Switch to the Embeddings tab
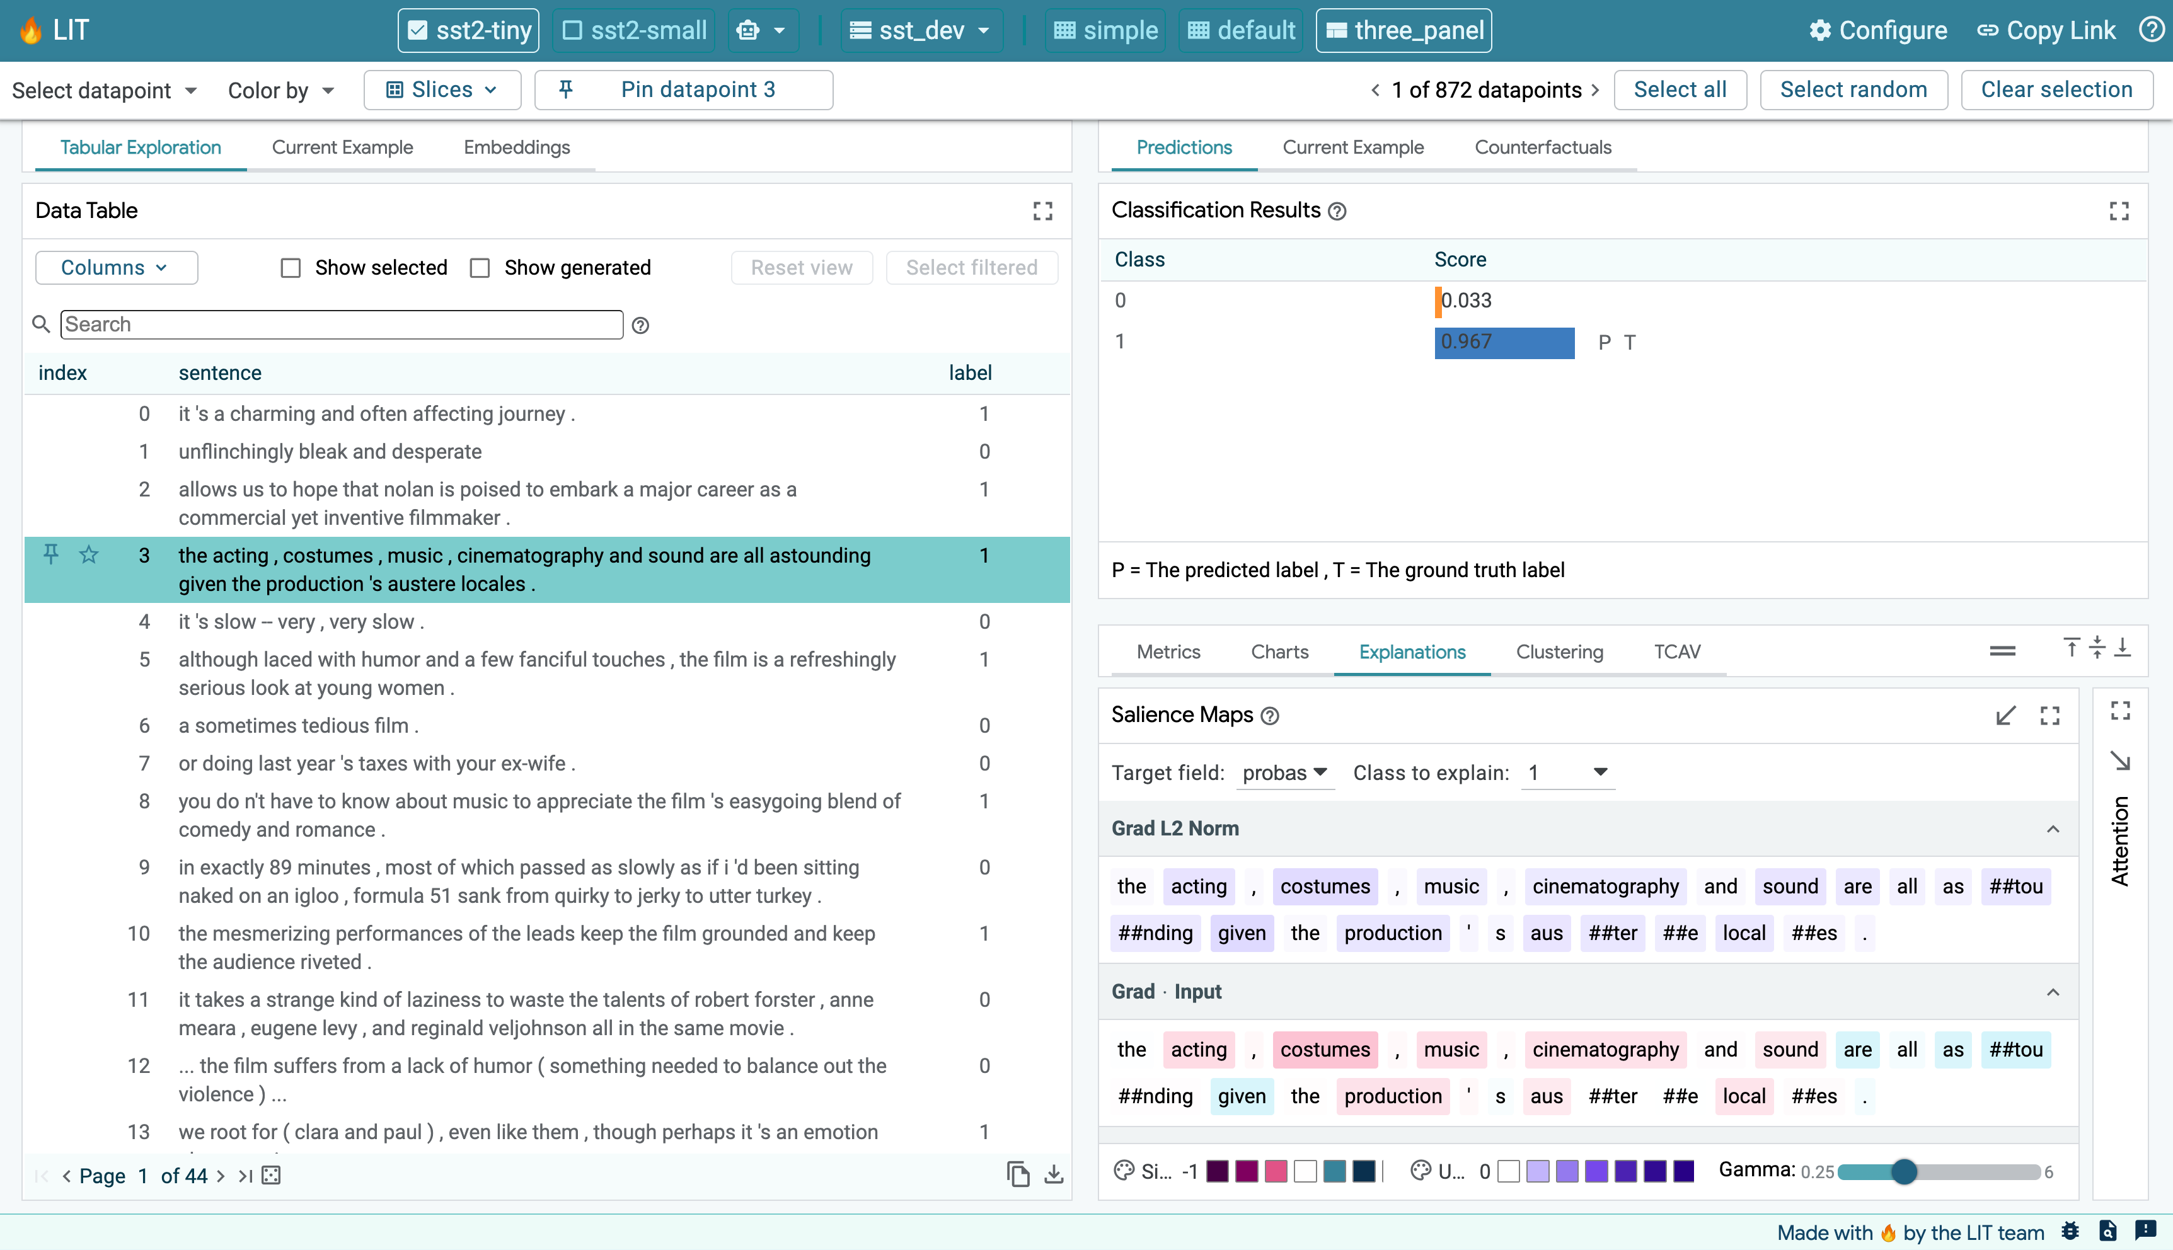Viewport: 2173px width, 1250px height. pos(517,147)
